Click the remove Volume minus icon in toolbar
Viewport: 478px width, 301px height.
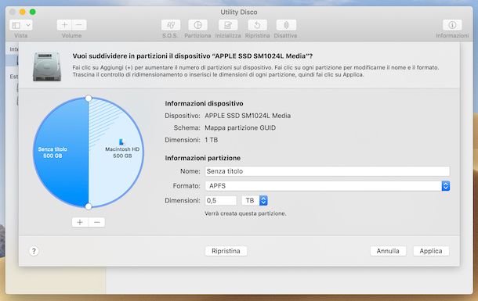(79, 25)
